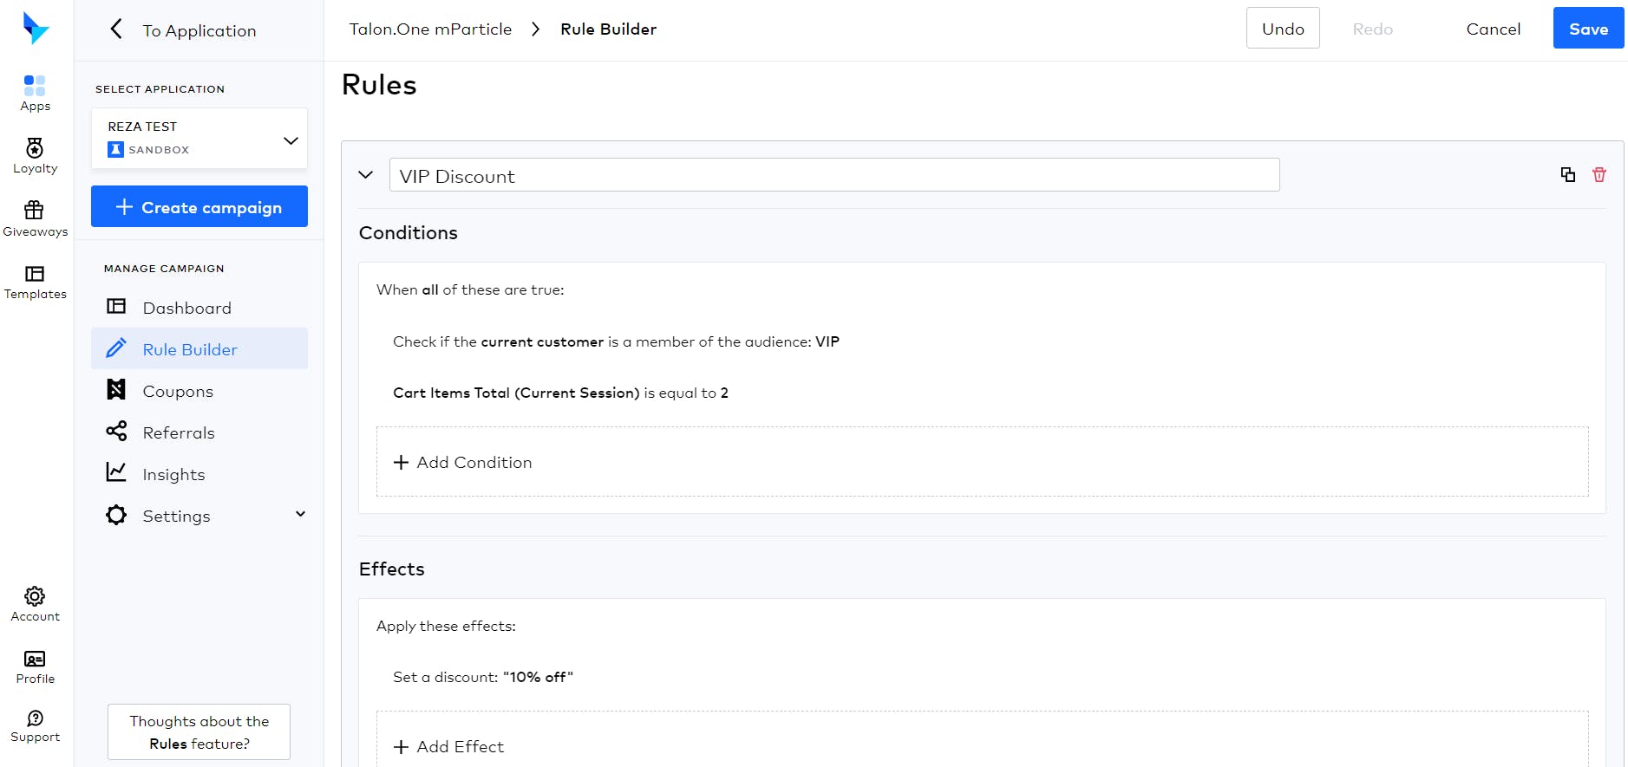The height and width of the screenshot is (767, 1628).
Task: Open Coupons menu item
Action: click(199, 390)
